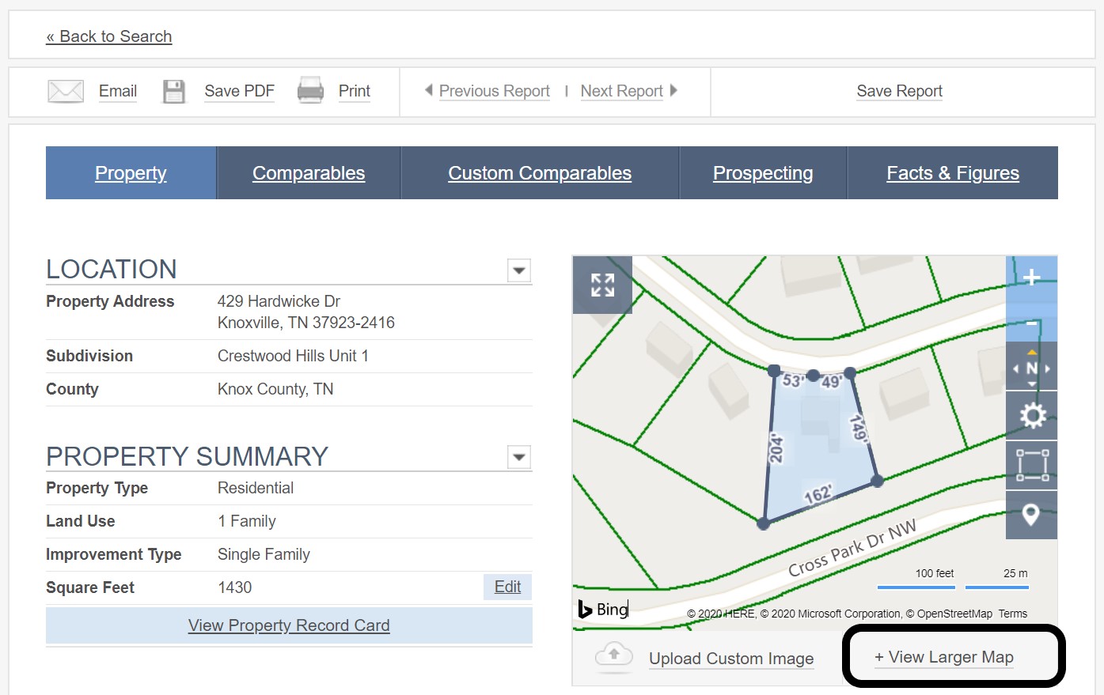
Task: Select the Save PDF disk icon
Action: [173, 90]
